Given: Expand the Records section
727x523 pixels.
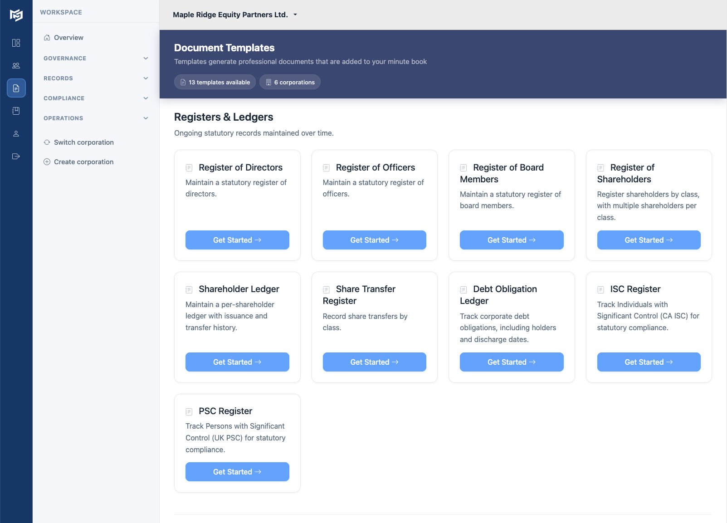Looking at the screenshot, I should [95, 78].
